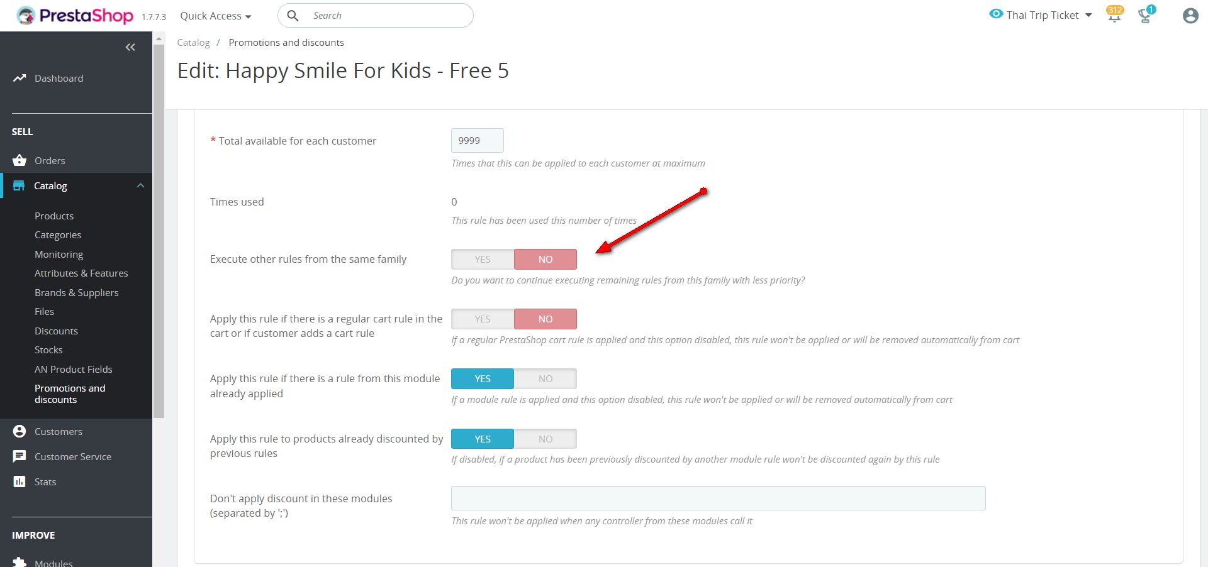Viewport: 1208px width, 567px height.
Task: Open the trophy achievements icon
Action: coord(1145,16)
